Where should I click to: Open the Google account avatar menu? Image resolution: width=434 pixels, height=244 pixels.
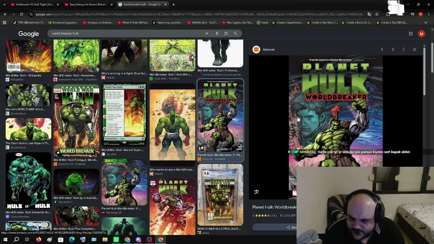(x=421, y=34)
